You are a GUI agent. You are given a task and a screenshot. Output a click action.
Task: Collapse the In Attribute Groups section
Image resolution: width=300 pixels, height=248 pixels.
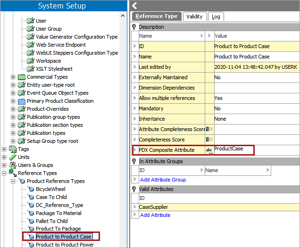tap(134, 161)
